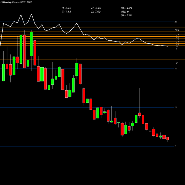Click the '2' level label above 17
Screen dimensions: 185x185
pyautogui.click(x=177, y=63)
